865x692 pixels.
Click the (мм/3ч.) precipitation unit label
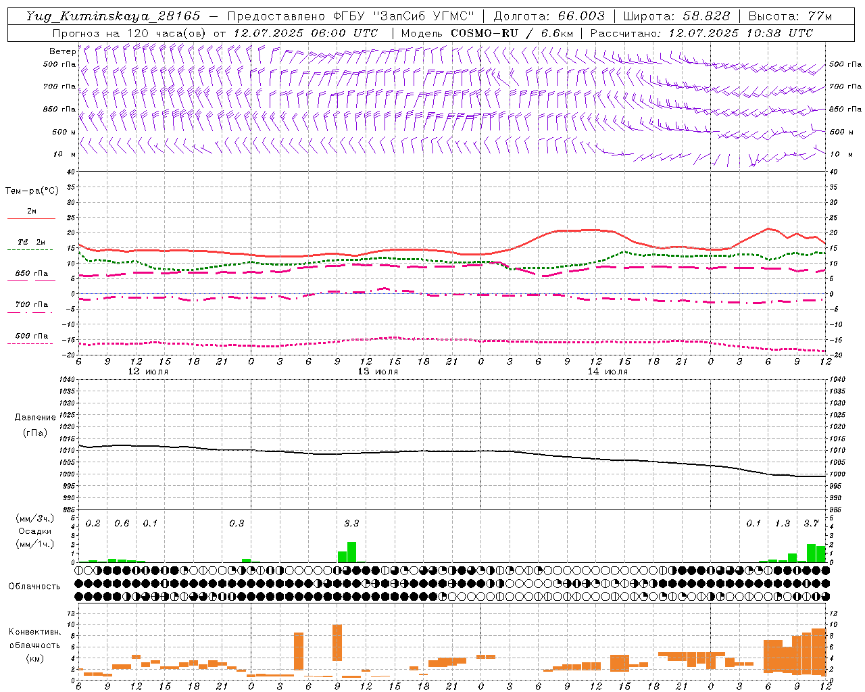[35, 519]
